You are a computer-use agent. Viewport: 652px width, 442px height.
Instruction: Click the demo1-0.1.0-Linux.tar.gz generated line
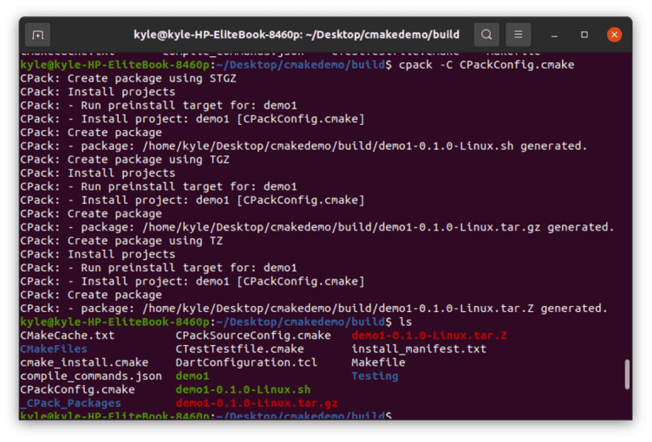click(x=317, y=227)
